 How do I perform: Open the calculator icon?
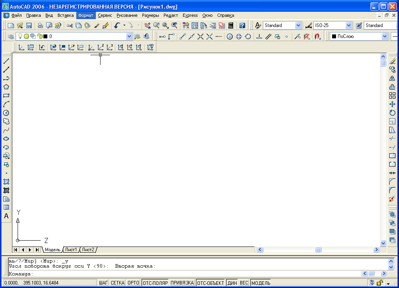pyautogui.click(x=231, y=25)
